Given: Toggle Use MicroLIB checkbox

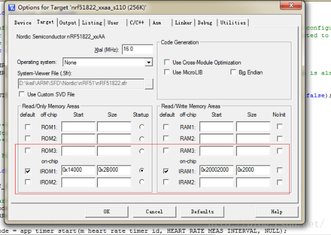Looking at the screenshot, I should tap(167, 72).
